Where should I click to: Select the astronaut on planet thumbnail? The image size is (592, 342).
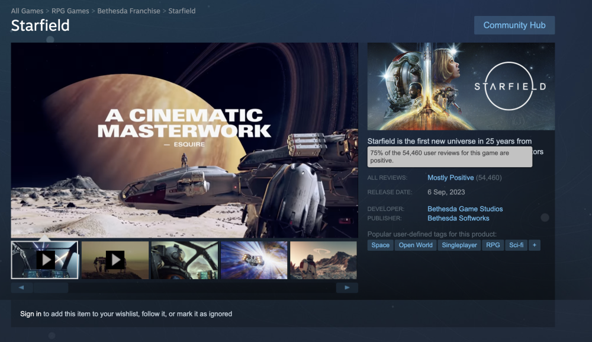pyautogui.click(x=323, y=260)
